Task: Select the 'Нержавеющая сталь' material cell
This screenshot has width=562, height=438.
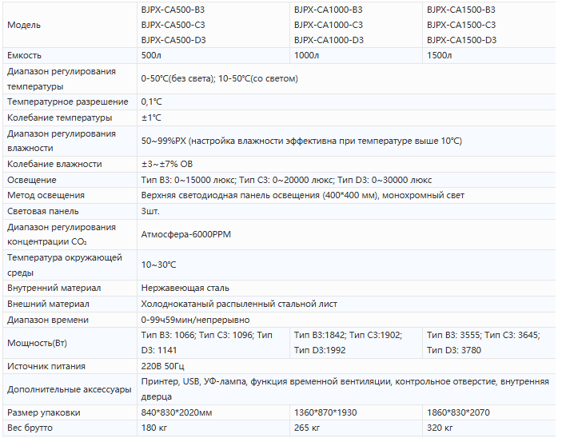Action: click(x=346, y=289)
